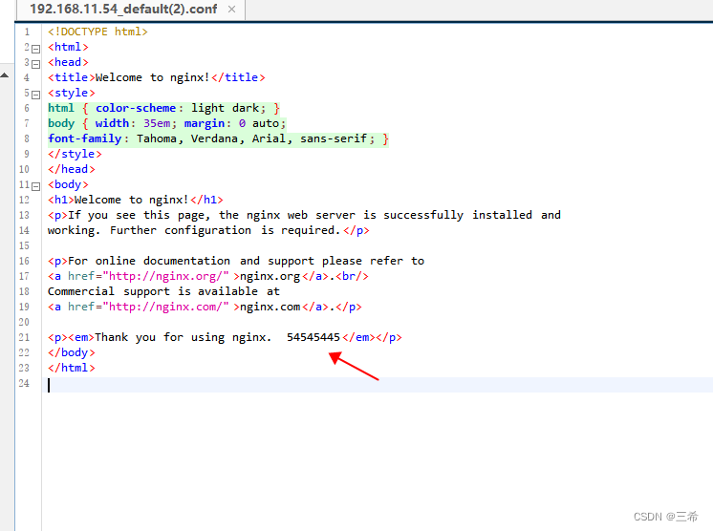
Task: Click line number 24 in the gutter
Action: pos(24,383)
